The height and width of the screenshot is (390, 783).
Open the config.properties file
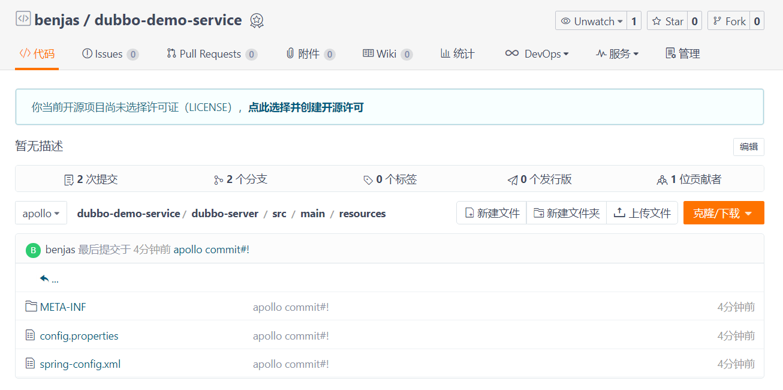[79, 336]
